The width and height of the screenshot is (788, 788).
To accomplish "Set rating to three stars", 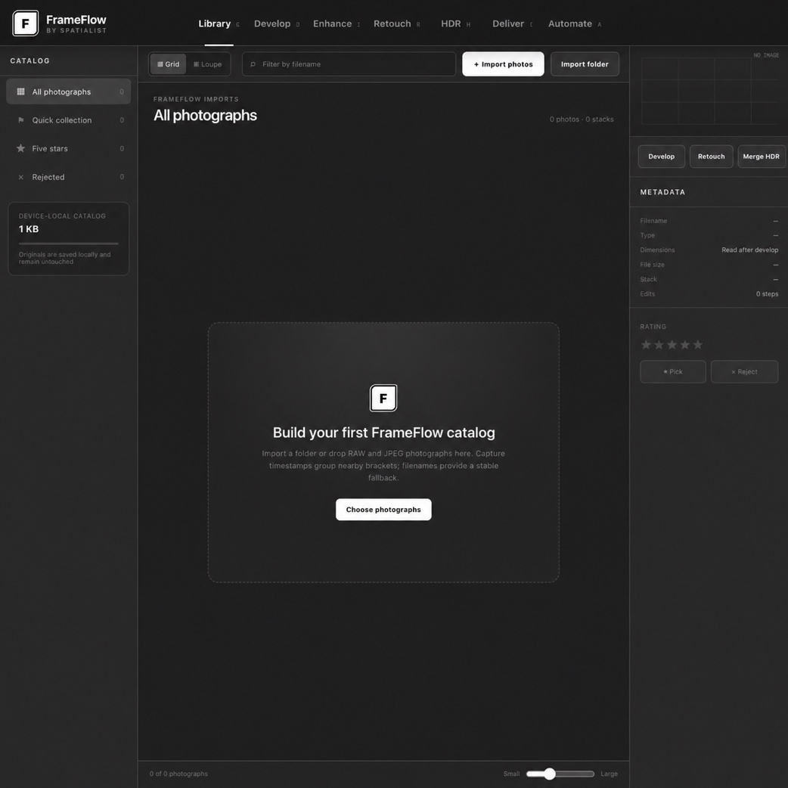I will [672, 345].
